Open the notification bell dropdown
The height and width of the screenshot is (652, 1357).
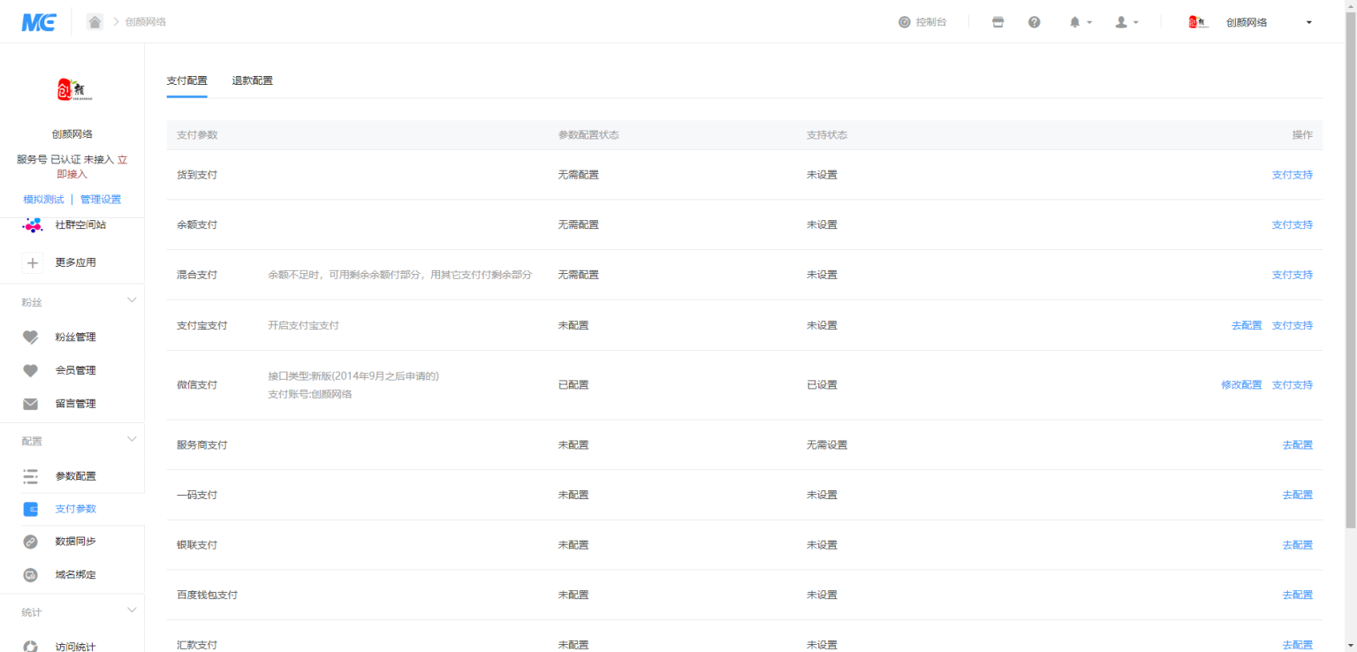click(x=1080, y=22)
